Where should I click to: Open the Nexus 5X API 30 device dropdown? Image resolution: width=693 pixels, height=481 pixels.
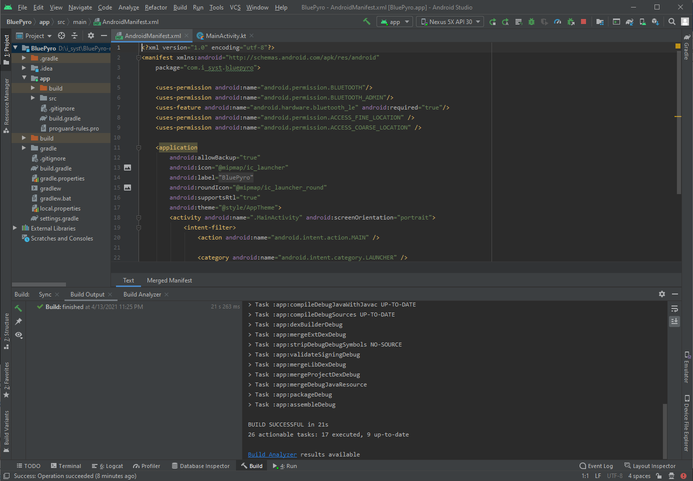(x=450, y=21)
